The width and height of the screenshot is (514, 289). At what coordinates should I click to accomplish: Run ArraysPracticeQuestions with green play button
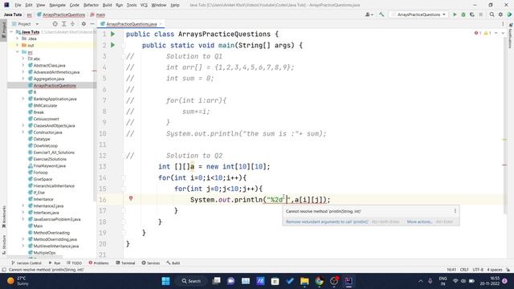(455, 14)
